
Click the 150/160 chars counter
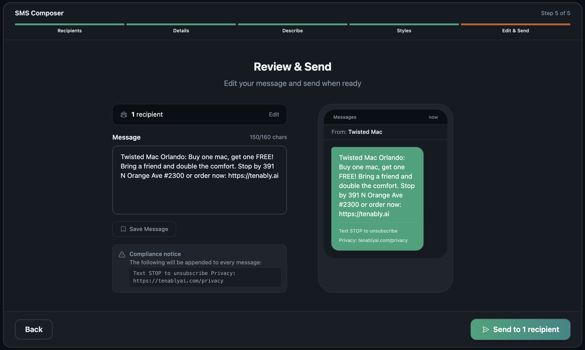pyautogui.click(x=268, y=137)
